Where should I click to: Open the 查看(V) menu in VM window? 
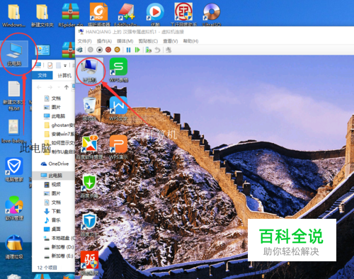171,41
